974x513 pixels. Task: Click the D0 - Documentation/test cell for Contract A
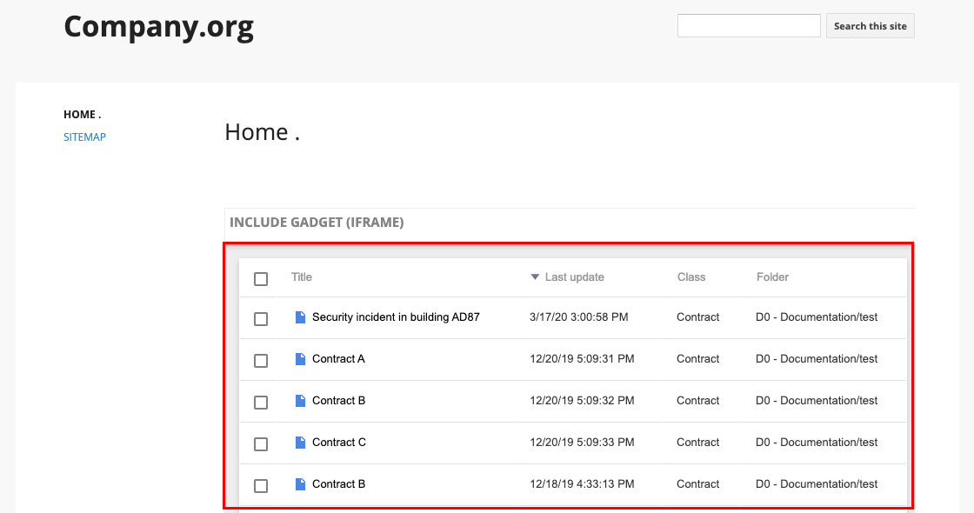point(817,358)
